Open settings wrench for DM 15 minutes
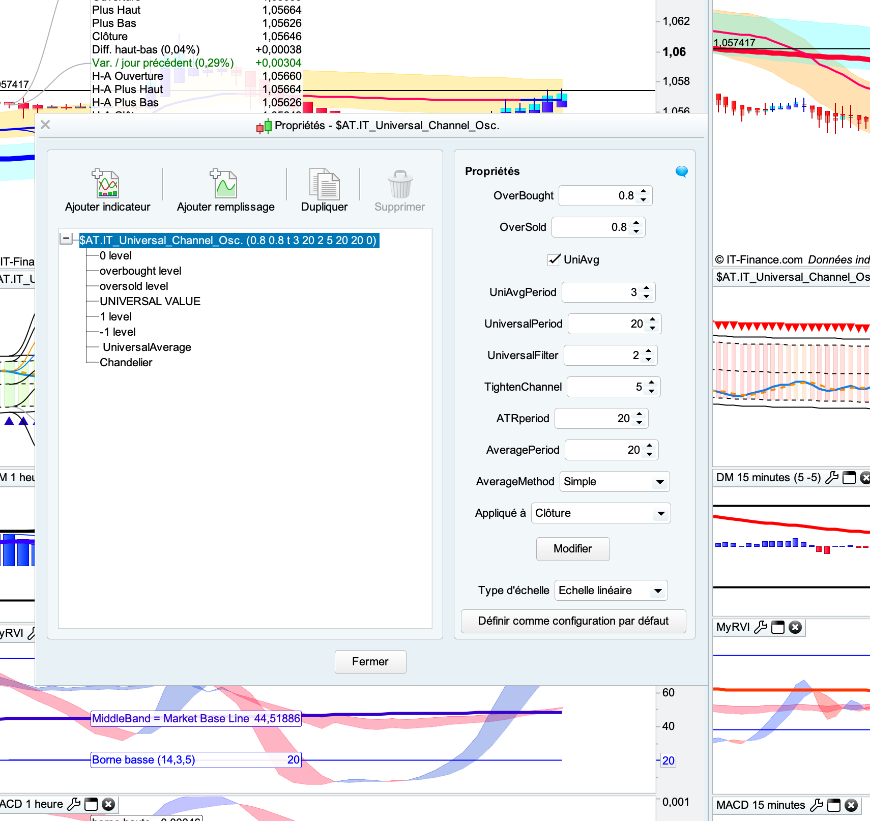This screenshot has width=870, height=821. click(832, 478)
